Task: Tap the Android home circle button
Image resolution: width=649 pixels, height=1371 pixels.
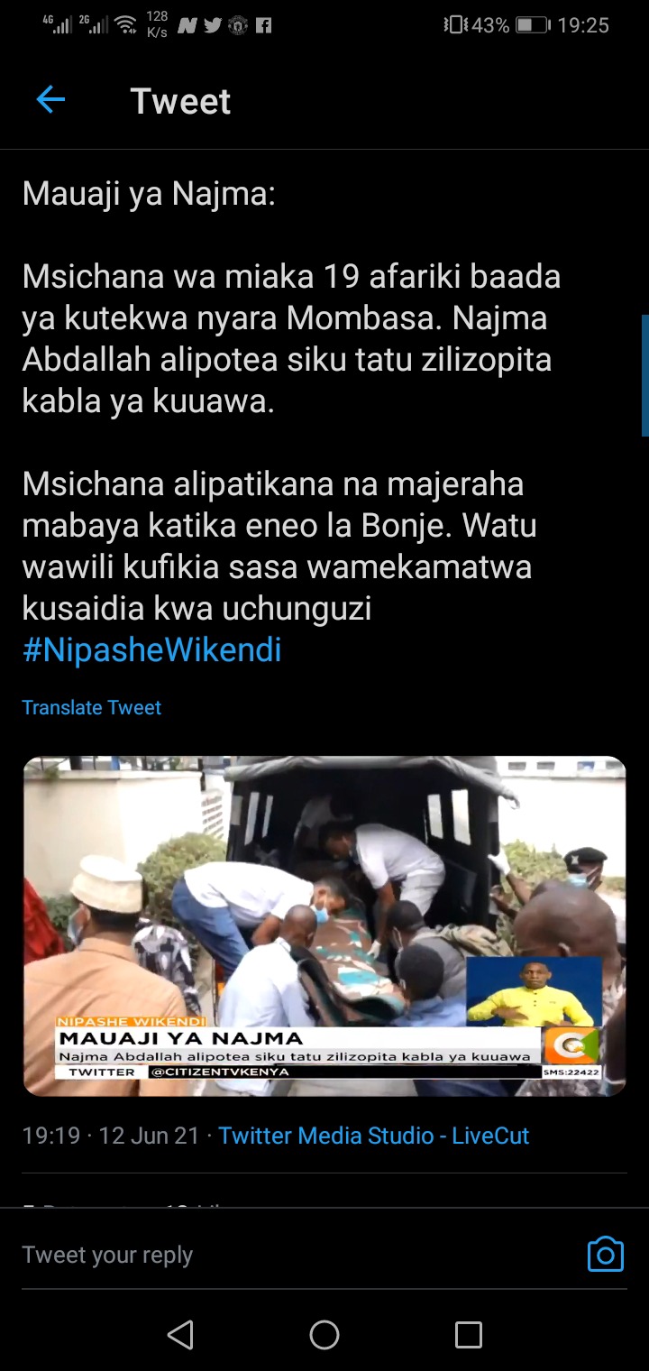Action: [x=324, y=1335]
